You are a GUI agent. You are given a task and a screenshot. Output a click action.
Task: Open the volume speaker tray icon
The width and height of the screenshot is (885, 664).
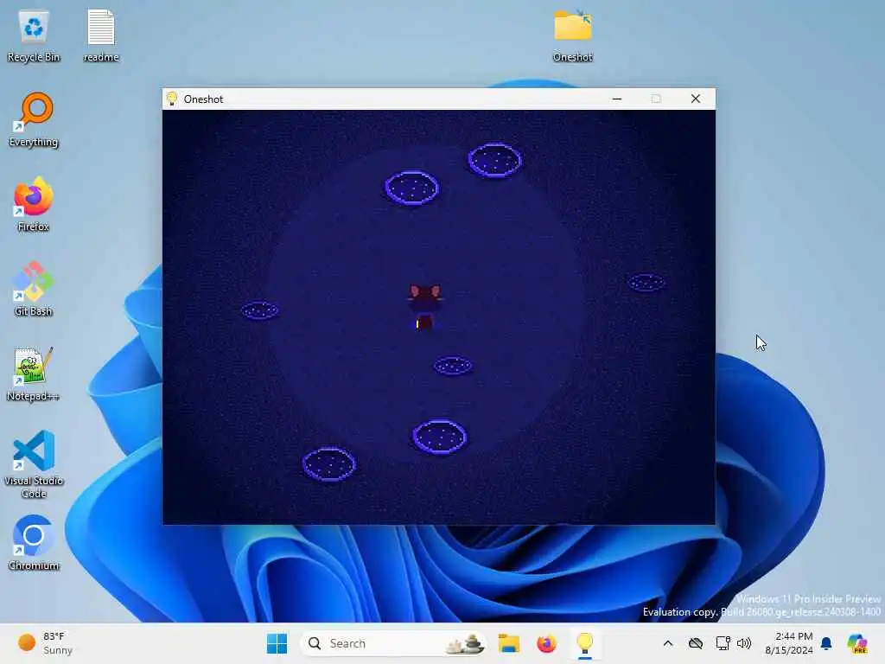point(744,643)
